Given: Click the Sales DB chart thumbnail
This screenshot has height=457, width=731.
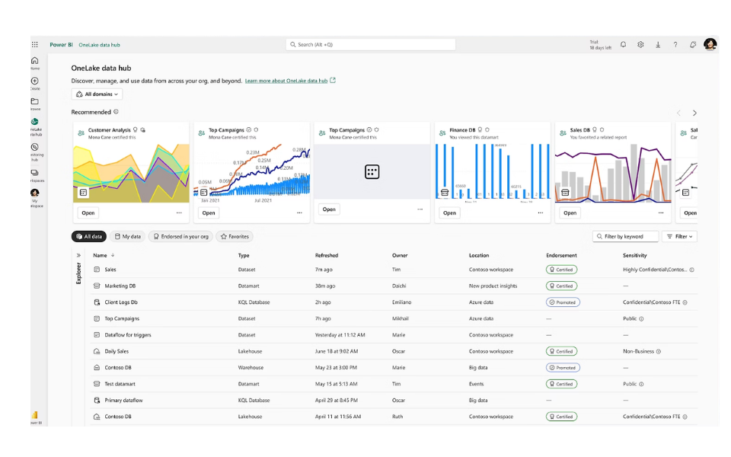Looking at the screenshot, I should click(x=613, y=173).
